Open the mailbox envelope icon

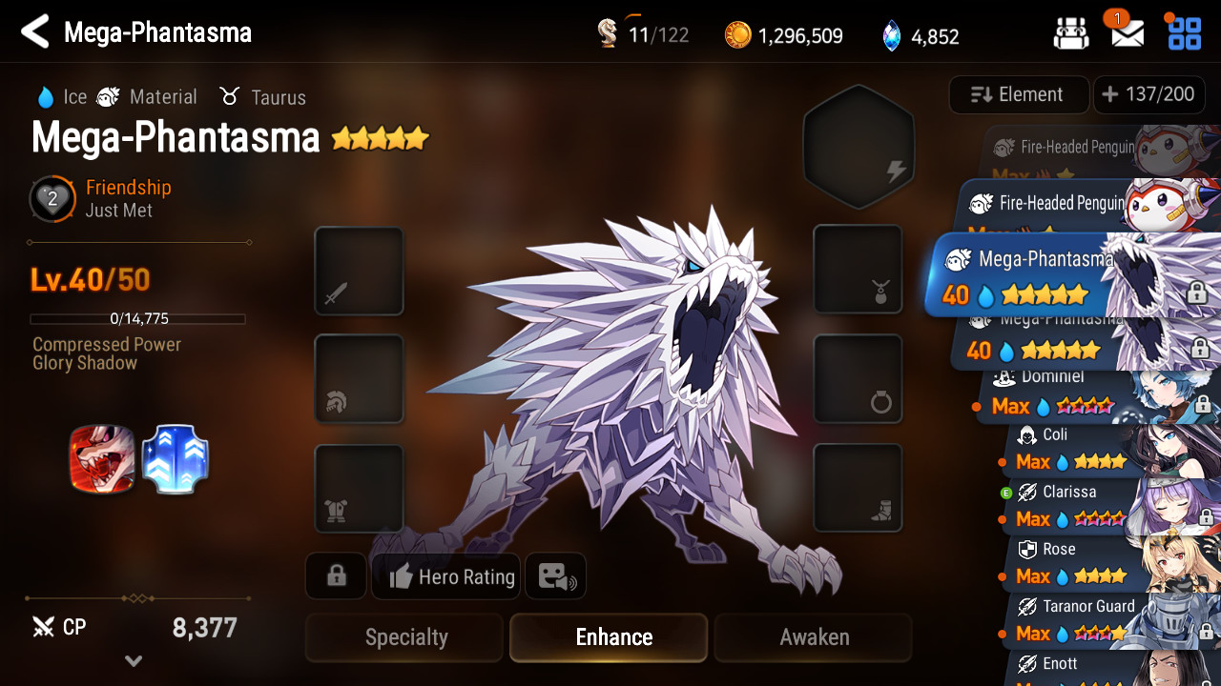pos(1128,34)
